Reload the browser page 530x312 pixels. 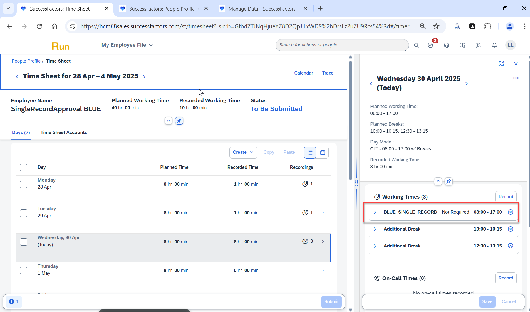coord(39,26)
